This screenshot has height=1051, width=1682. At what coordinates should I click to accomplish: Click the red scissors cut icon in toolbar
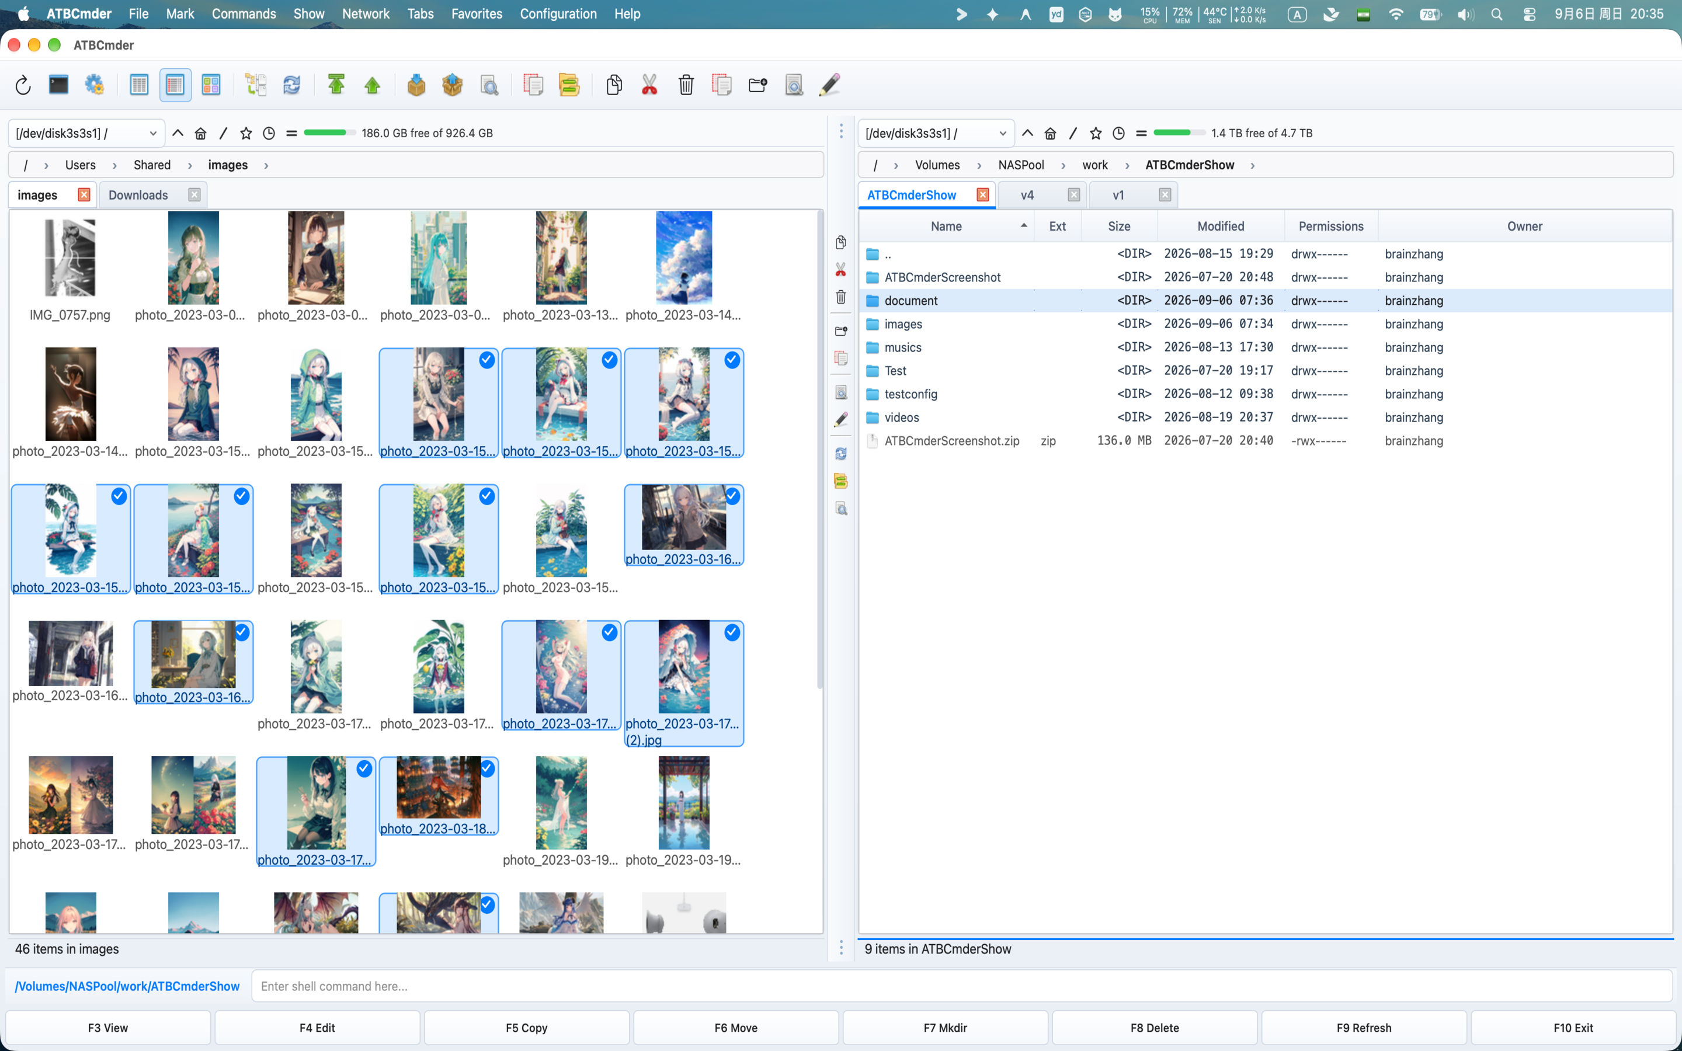(x=649, y=85)
